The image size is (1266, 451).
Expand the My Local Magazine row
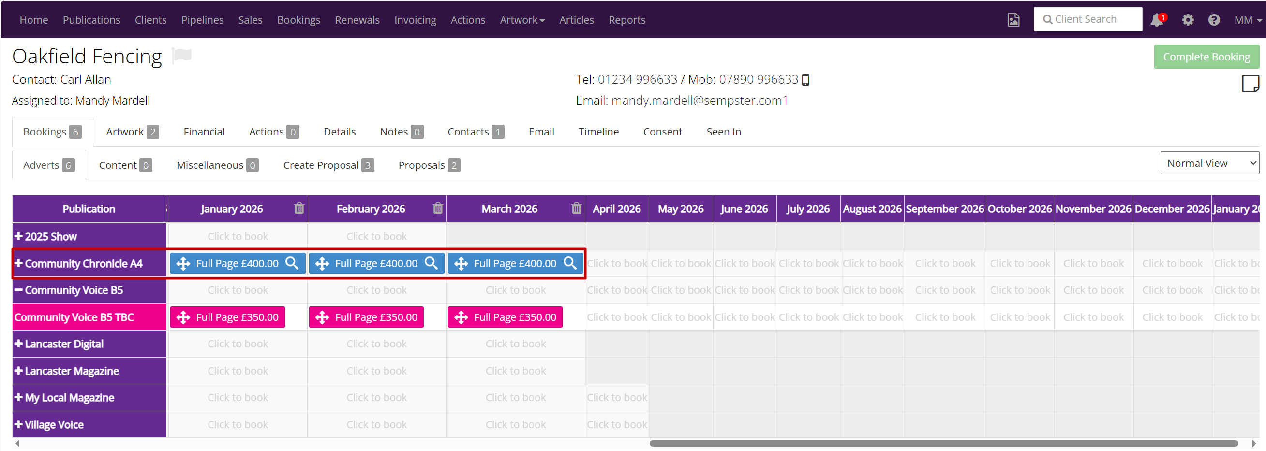point(18,397)
